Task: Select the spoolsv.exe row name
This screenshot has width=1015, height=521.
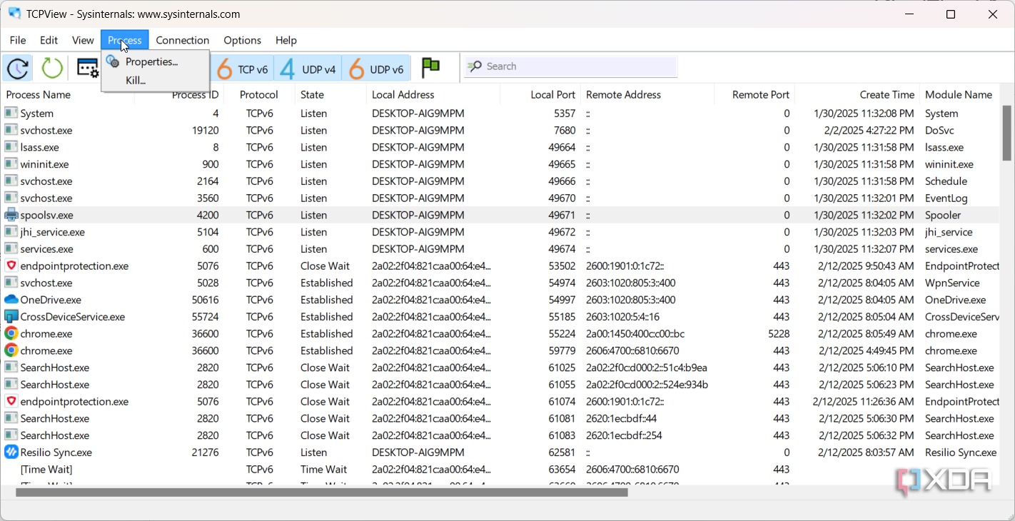Action: pos(46,215)
